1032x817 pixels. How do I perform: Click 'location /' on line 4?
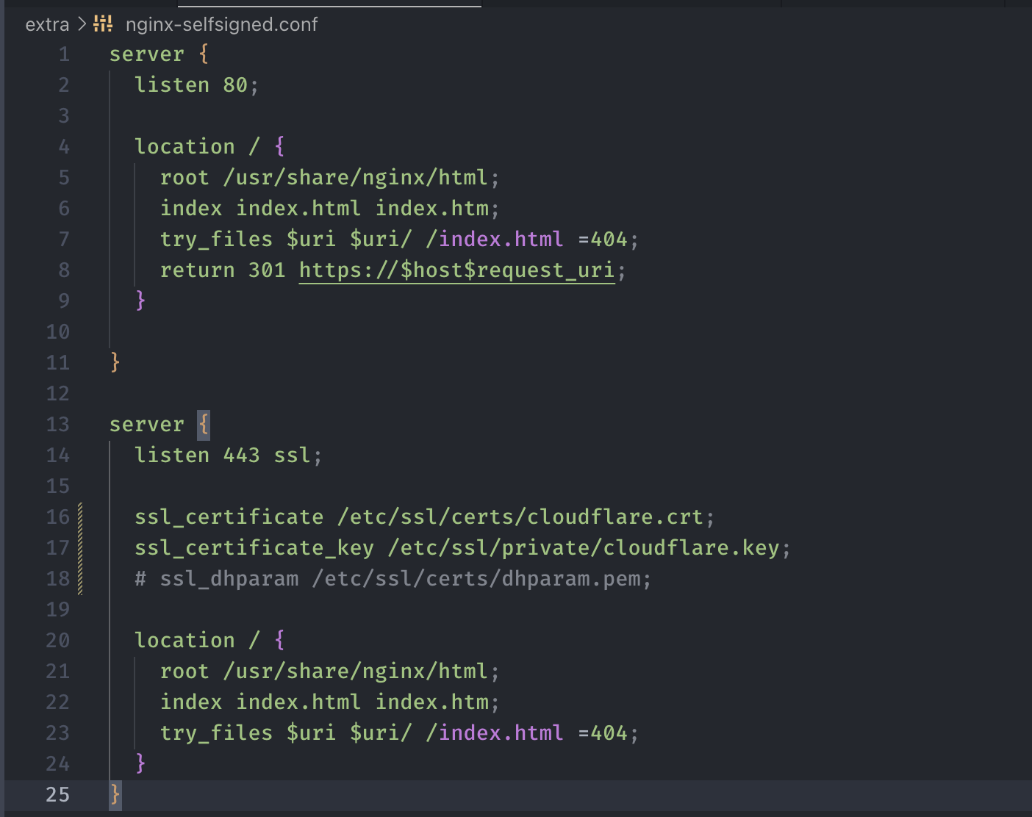coord(197,147)
